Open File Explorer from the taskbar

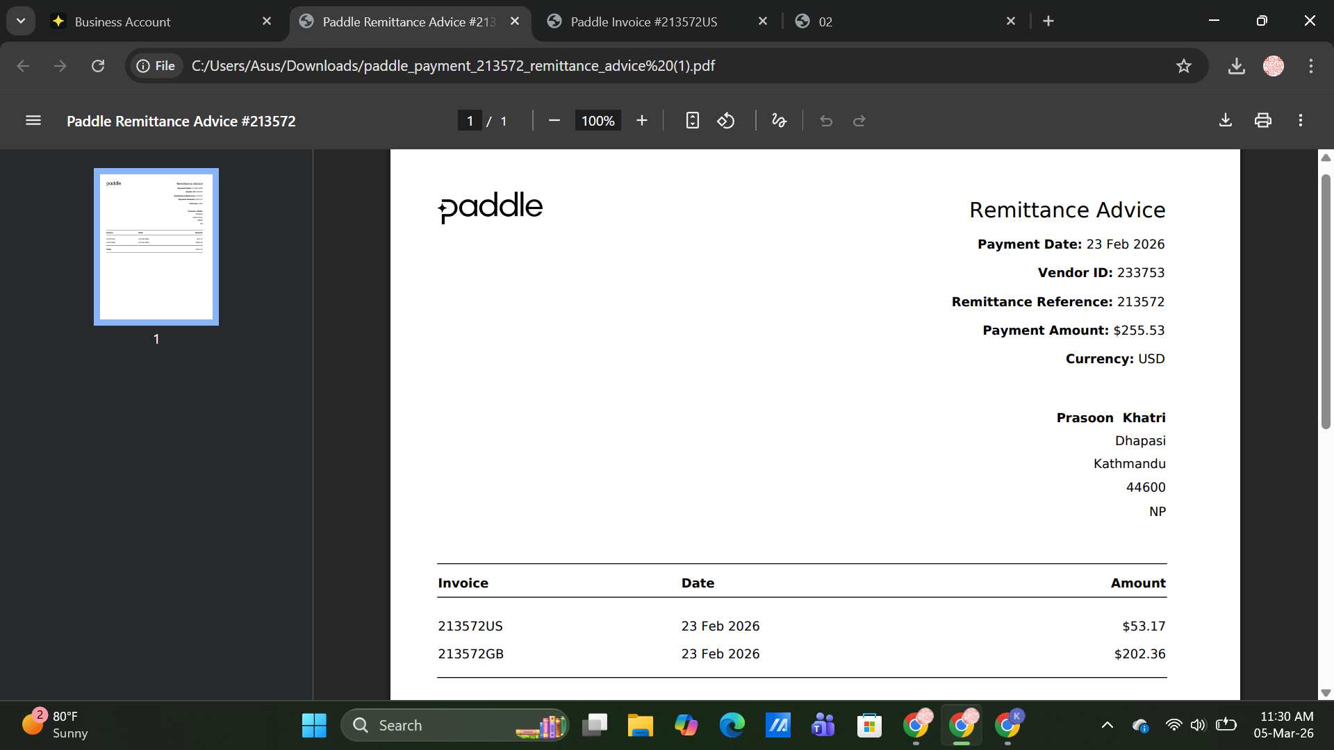point(640,726)
